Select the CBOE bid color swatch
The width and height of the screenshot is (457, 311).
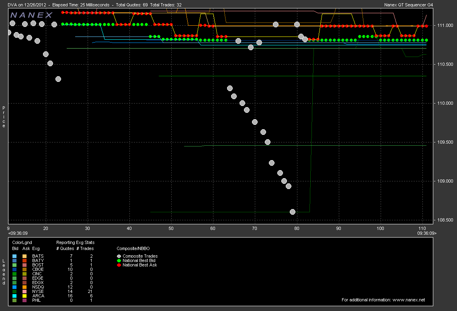coord(14,269)
